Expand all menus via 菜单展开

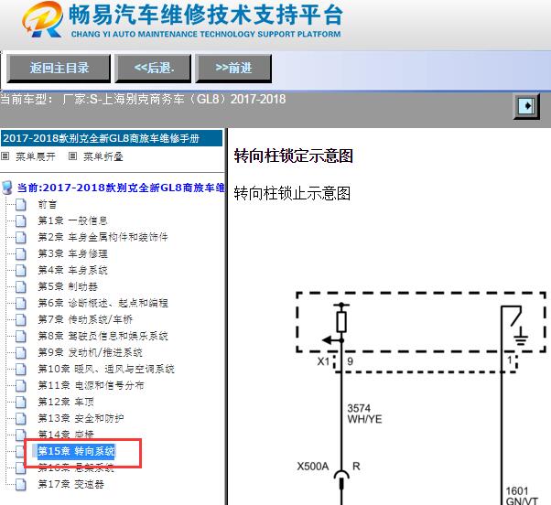point(35,156)
